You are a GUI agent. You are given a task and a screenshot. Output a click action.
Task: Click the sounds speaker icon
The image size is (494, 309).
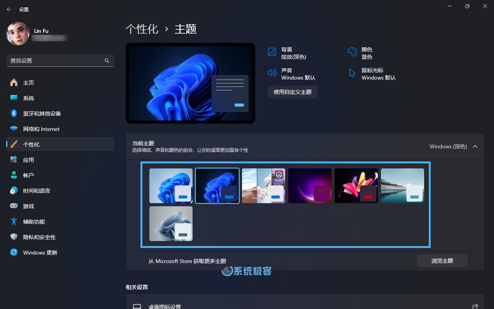pyautogui.click(x=272, y=73)
